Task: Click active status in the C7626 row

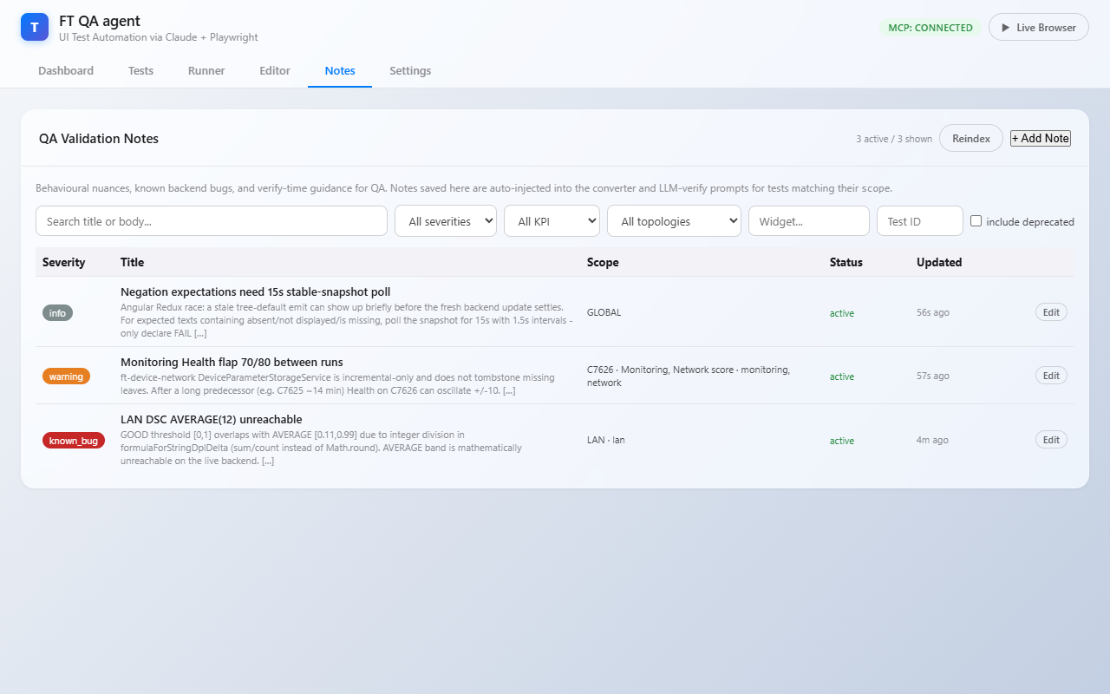Action: click(842, 376)
